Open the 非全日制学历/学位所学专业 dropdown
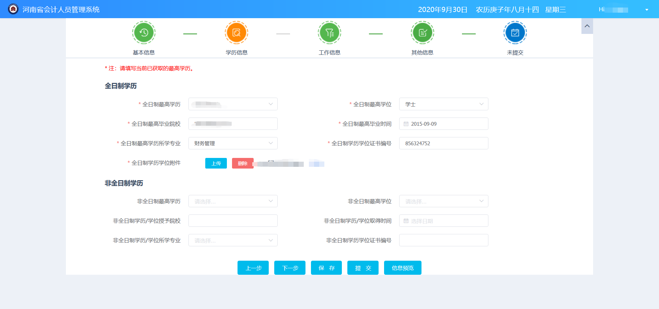Screen dimensions: 659x309 (233, 240)
